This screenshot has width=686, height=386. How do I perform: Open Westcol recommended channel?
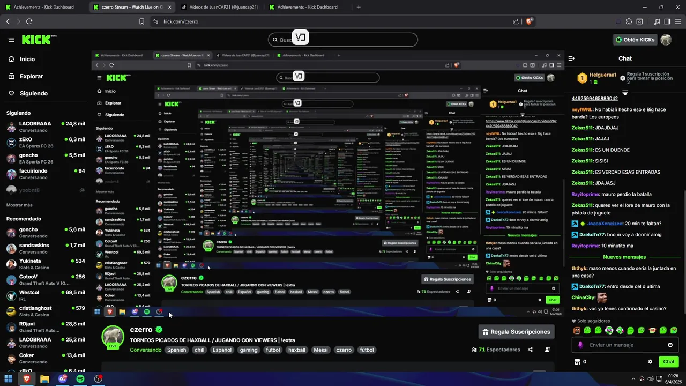46,295
